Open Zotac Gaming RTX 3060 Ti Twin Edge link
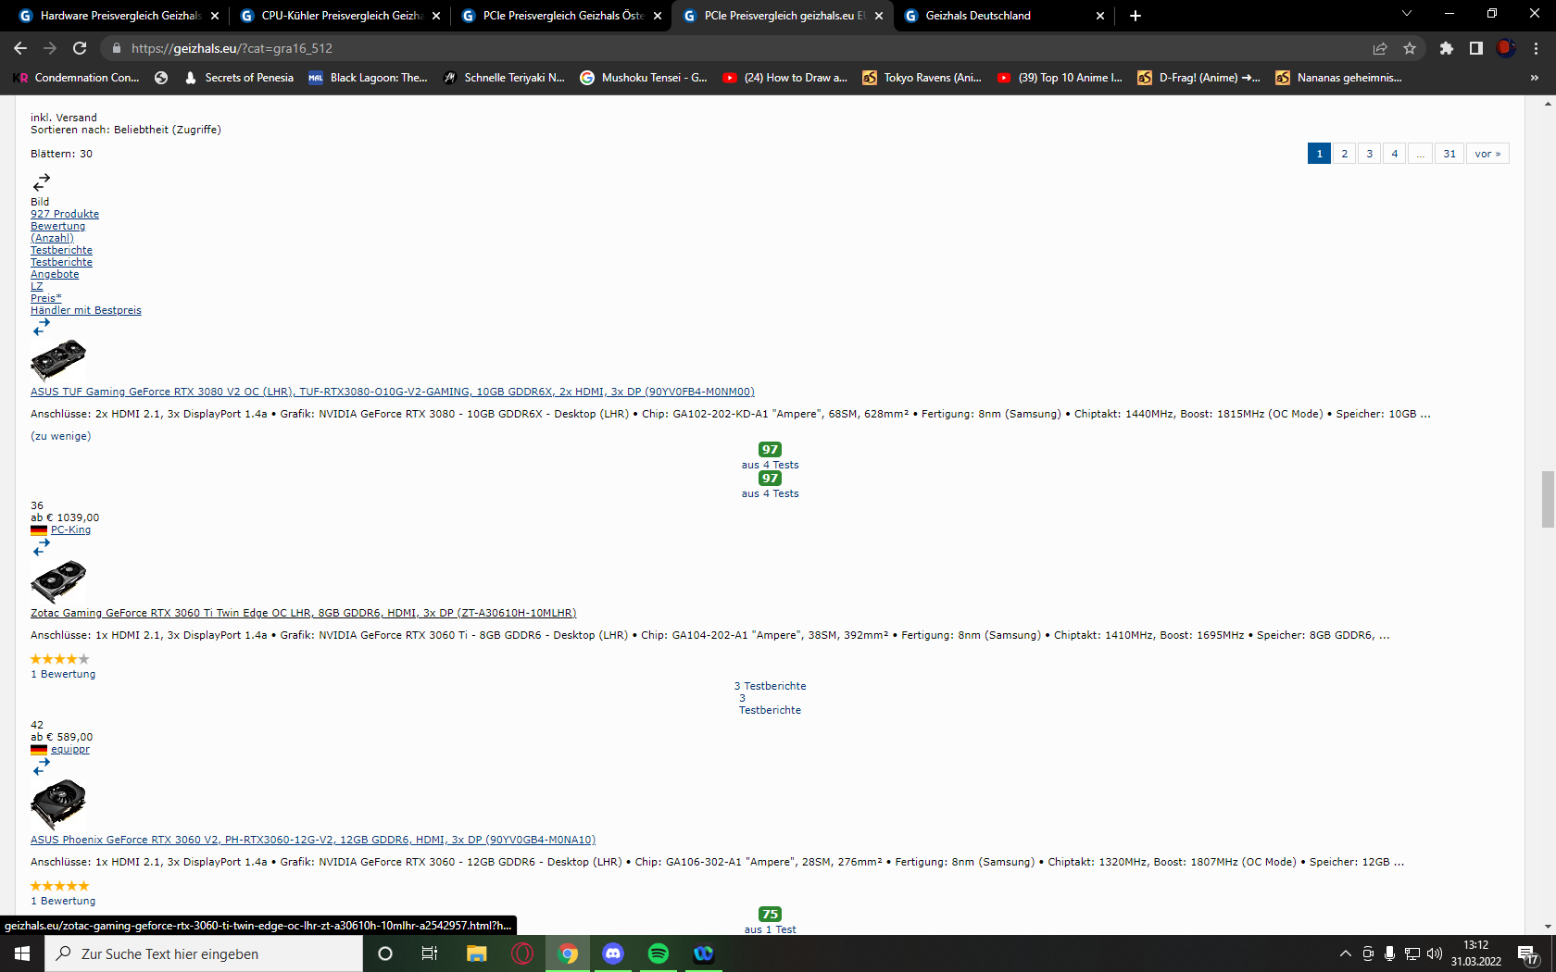 (304, 613)
